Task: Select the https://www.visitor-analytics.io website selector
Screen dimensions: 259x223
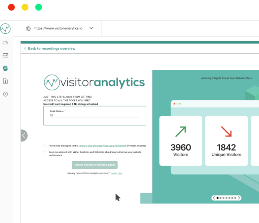Action: click(58, 28)
